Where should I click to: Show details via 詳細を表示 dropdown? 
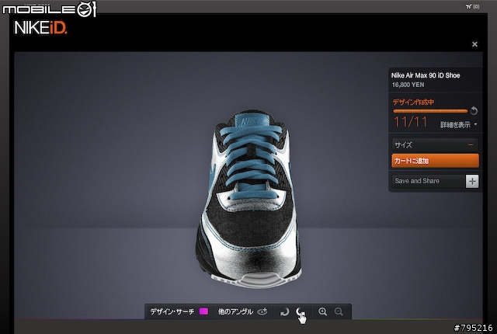458,124
